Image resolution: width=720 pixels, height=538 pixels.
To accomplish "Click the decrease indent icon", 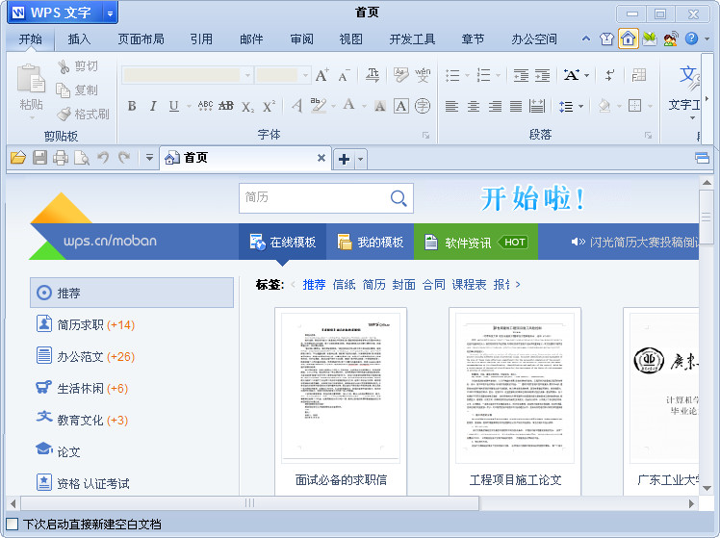I will click(x=521, y=75).
